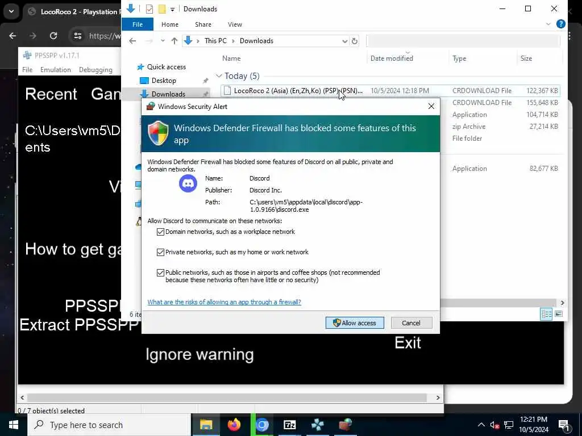Open Chrome site information icon
582x436 pixels.
coord(77,36)
